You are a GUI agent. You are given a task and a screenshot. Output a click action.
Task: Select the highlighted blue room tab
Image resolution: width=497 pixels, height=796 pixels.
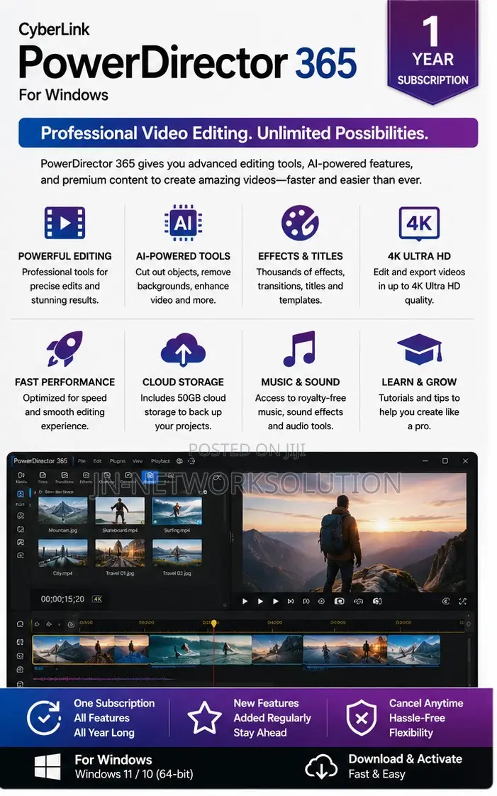[150, 477]
